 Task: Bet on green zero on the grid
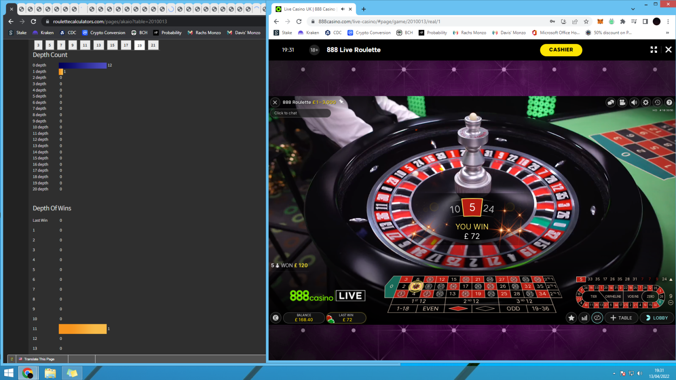(392, 286)
